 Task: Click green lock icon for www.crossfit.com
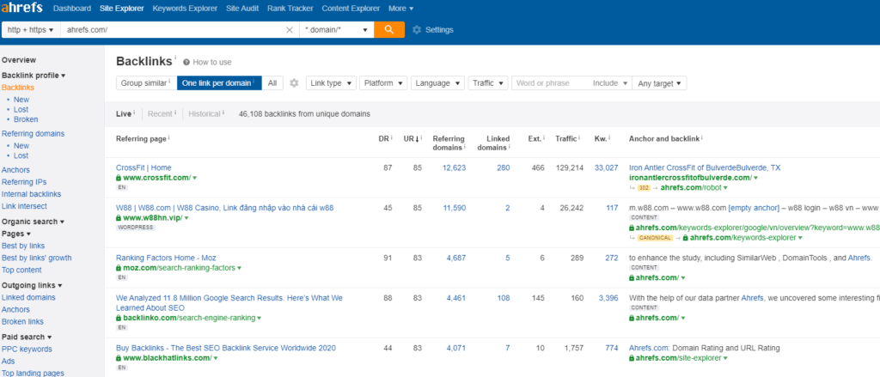pos(119,178)
